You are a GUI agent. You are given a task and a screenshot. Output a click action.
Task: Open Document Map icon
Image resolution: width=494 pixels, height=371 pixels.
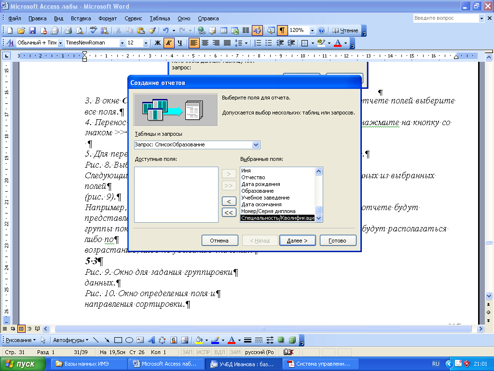pos(271,30)
